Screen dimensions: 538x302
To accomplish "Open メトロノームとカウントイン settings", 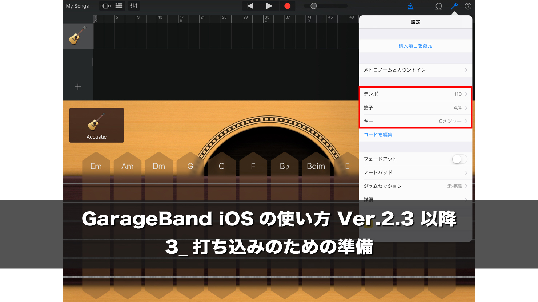I will 415,70.
